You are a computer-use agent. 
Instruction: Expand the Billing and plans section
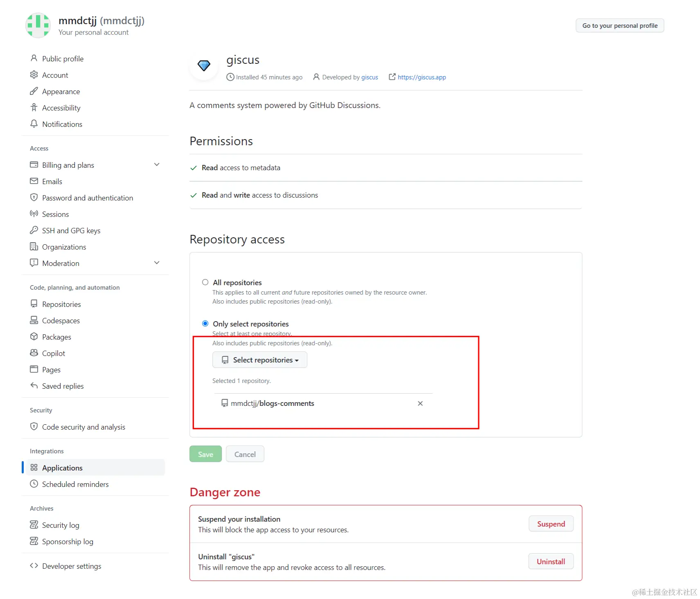coord(156,164)
